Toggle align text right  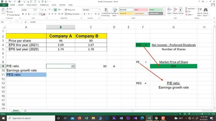point(55,14)
